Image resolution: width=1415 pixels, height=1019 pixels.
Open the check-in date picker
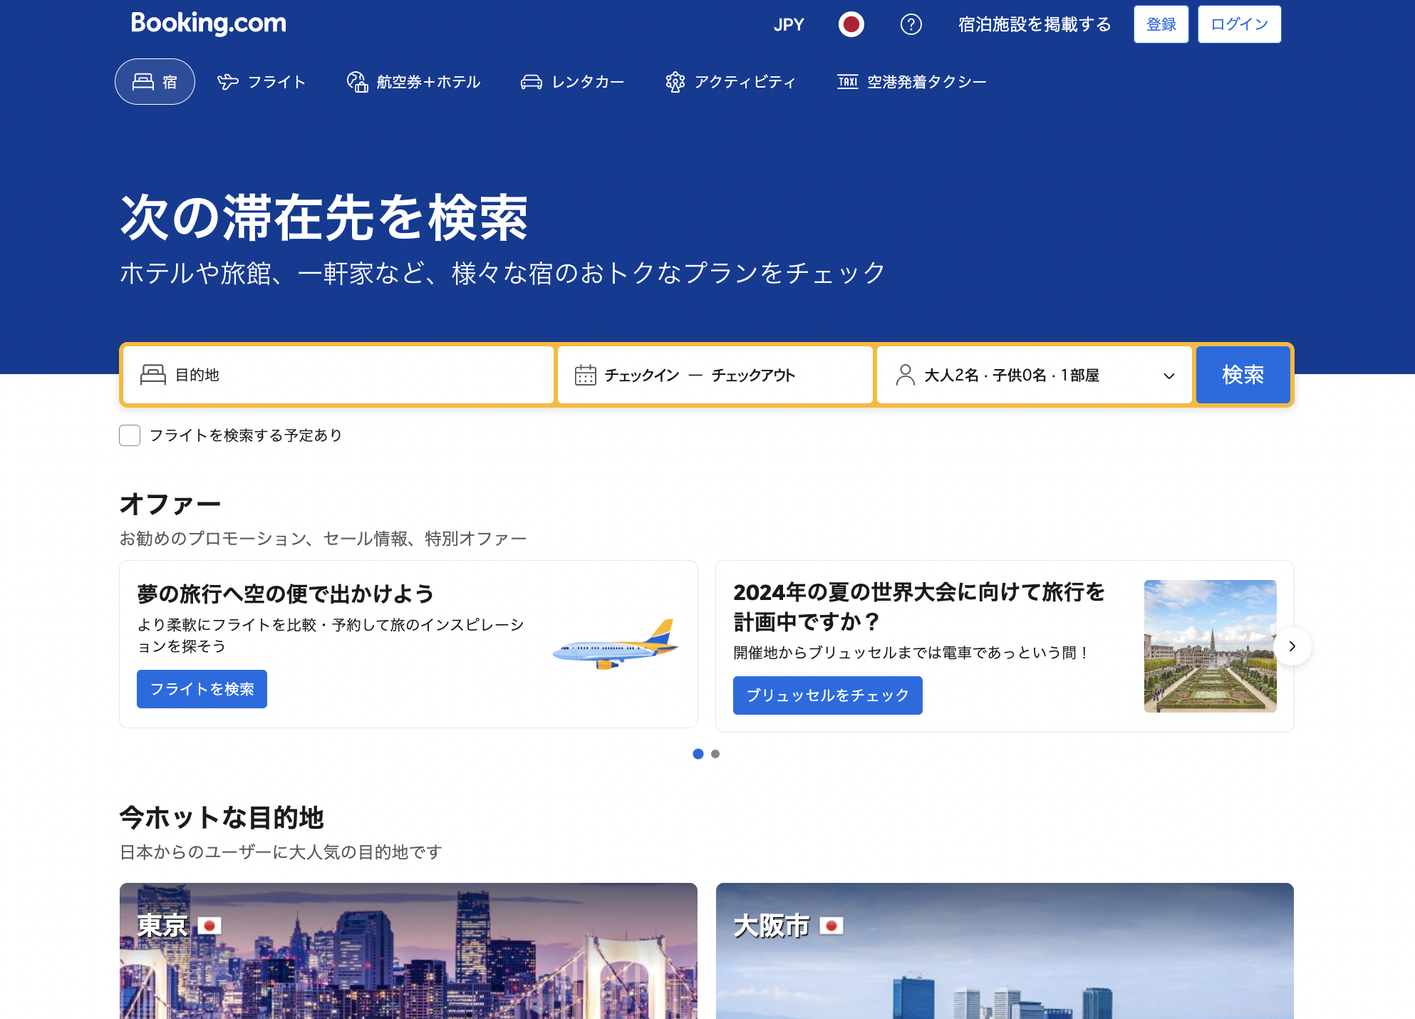[x=641, y=375]
